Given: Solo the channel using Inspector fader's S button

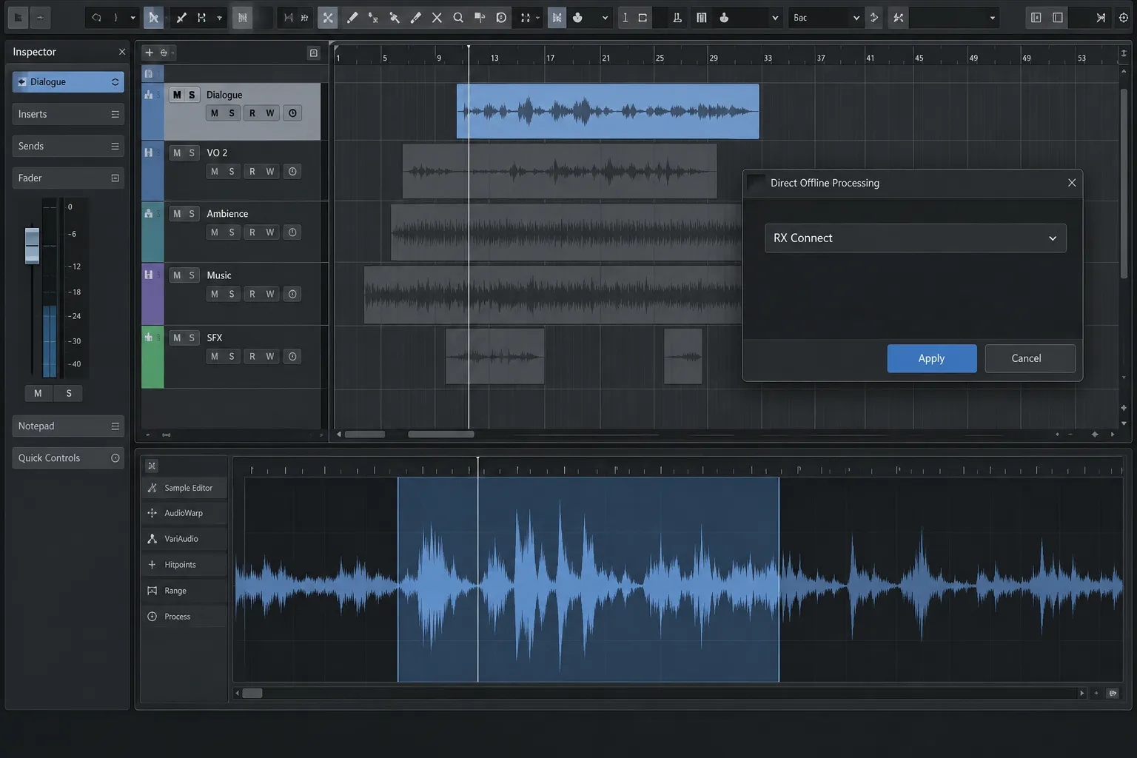Looking at the screenshot, I should [69, 393].
